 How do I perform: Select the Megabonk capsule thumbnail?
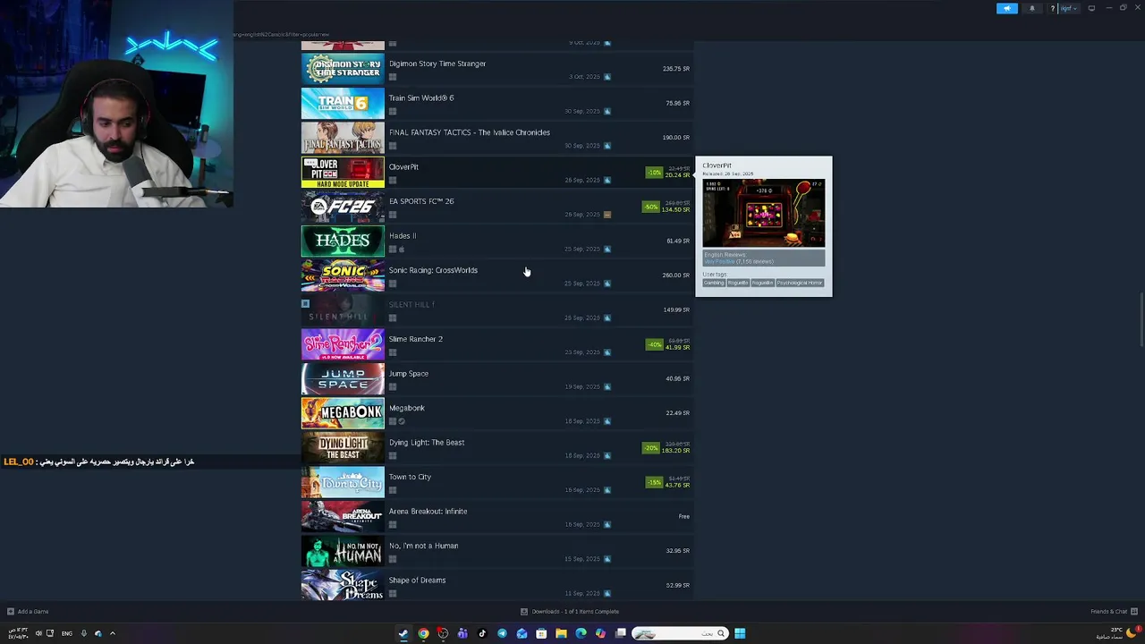[x=343, y=413]
